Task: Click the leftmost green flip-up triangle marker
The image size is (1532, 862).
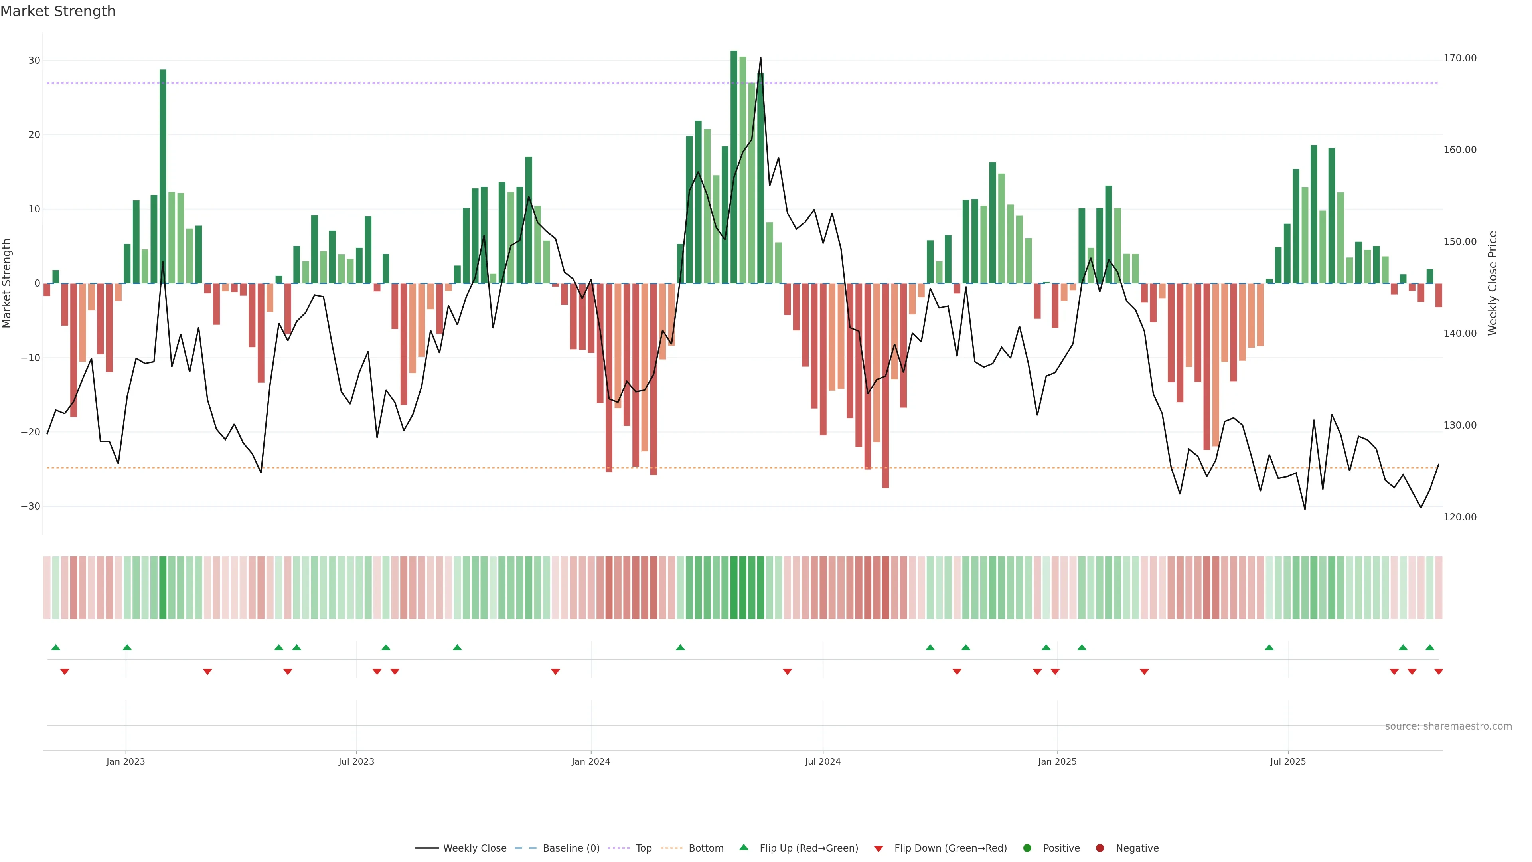Action: coord(56,647)
